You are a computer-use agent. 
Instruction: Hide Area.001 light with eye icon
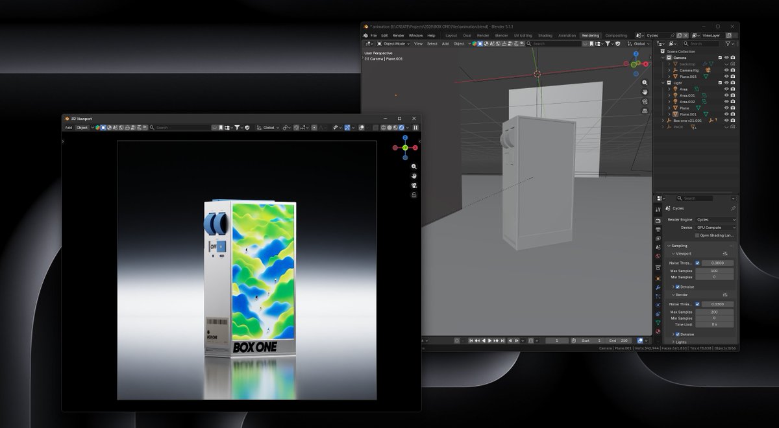[x=726, y=95]
